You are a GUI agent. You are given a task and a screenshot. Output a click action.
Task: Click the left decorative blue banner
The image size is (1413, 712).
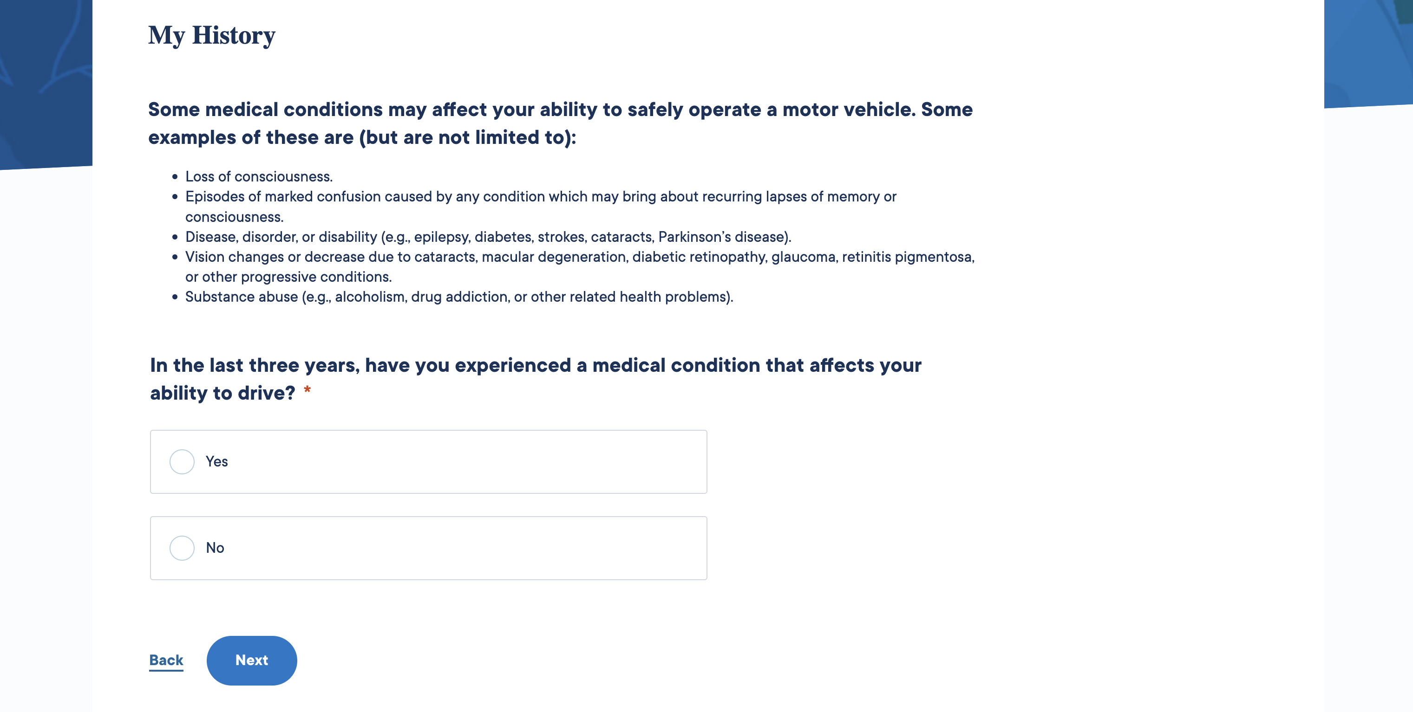click(x=46, y=82)
